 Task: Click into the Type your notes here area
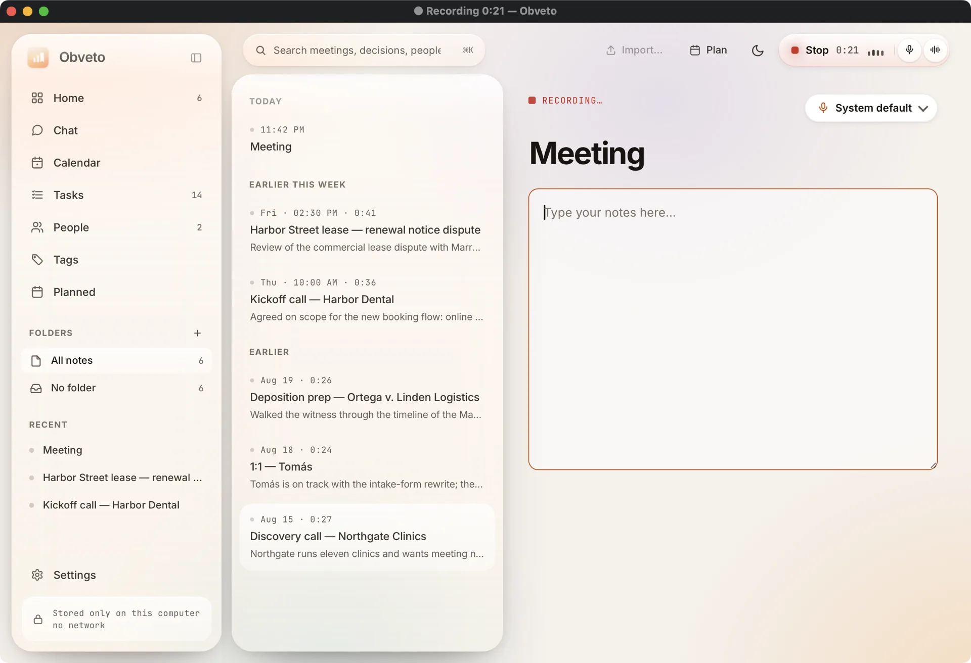(733, 329)
